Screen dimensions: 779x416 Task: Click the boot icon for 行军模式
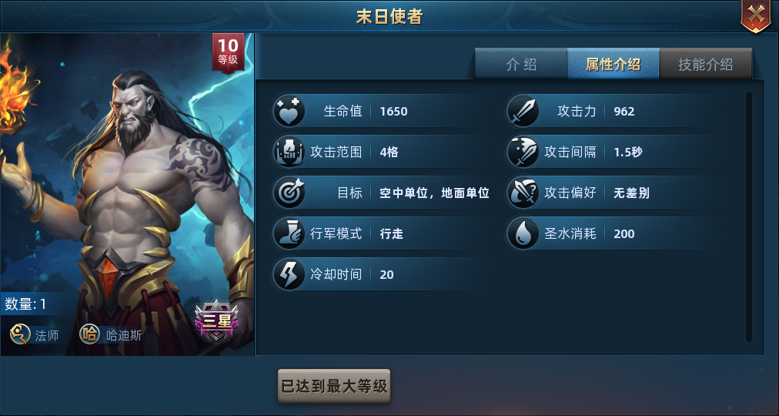pos(289,233)
